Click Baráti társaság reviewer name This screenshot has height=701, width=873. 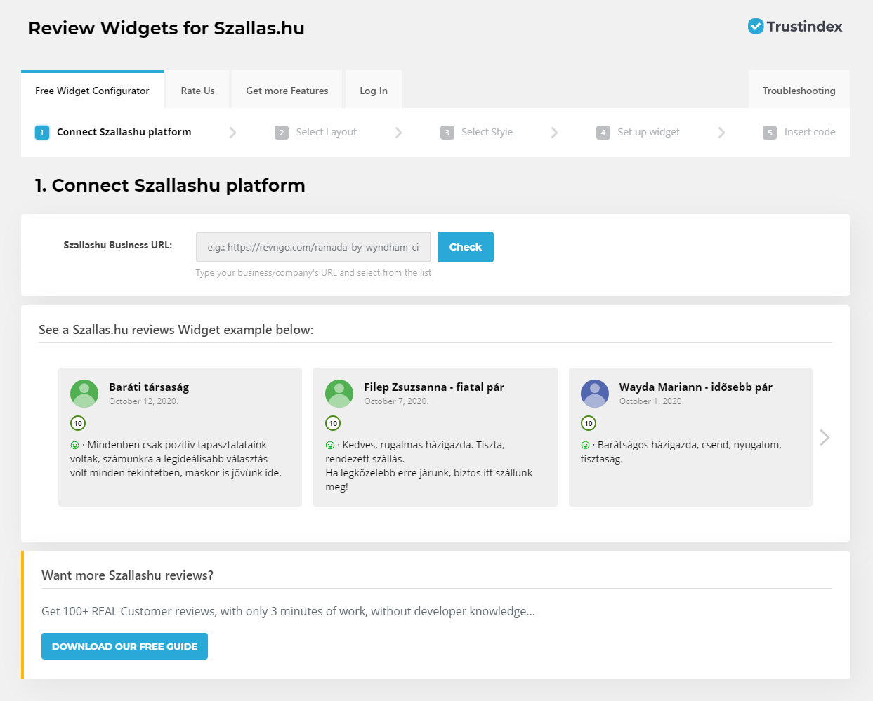click(149, 387)
